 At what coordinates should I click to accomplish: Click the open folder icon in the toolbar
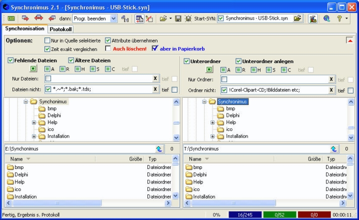(x=163, y=18)
